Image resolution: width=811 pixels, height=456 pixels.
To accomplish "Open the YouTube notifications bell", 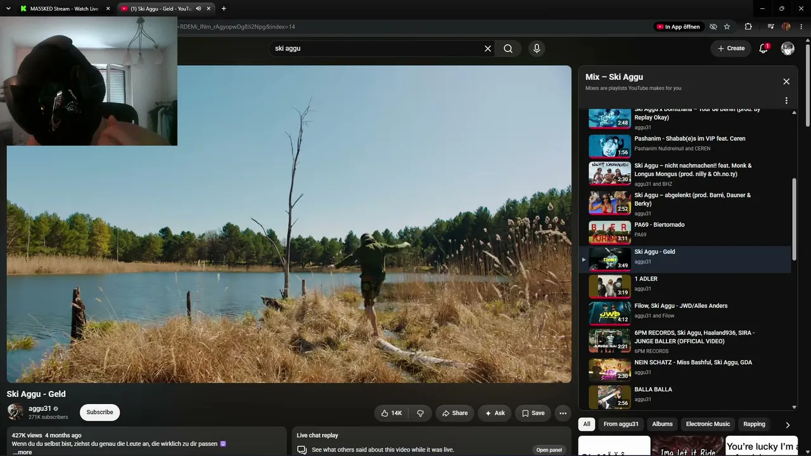I will [763, 48].
